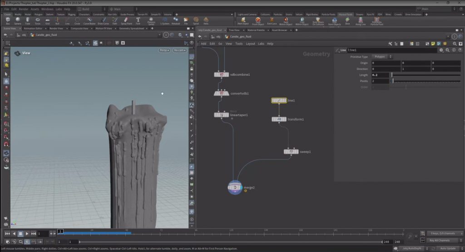Screen dimensions: 465x252
Task: Select the sweep1 node
Action: tap(291, 152)
